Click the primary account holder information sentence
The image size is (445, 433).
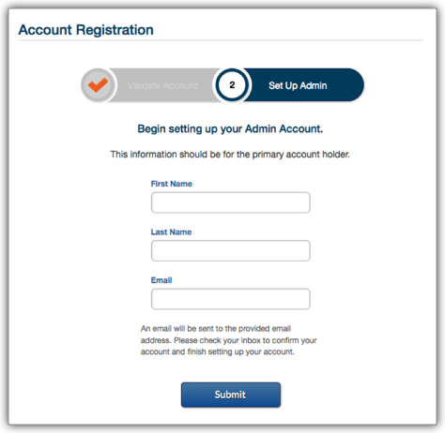pos(230,155)
